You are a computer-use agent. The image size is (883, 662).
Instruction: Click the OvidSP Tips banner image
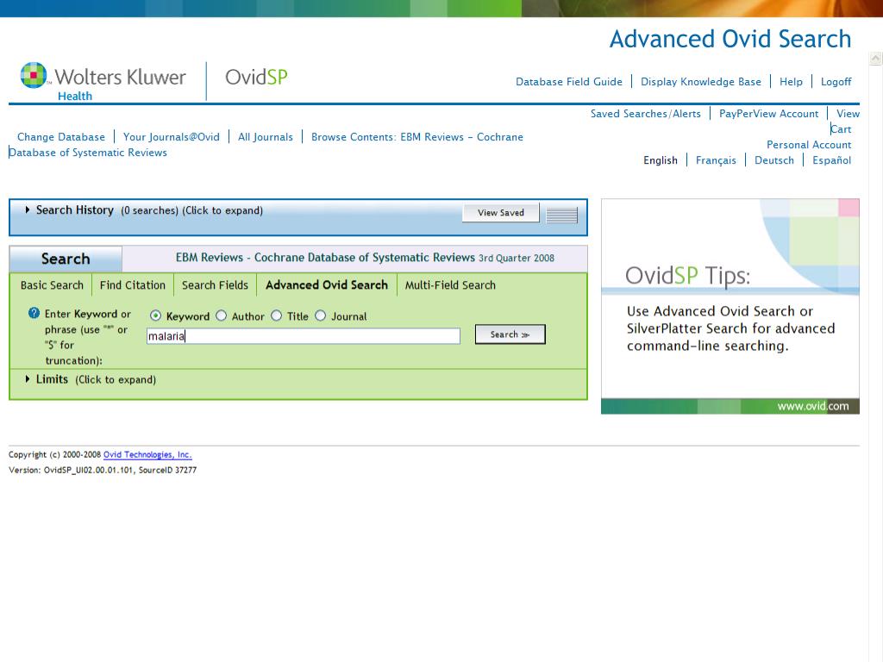coord(730,306)
